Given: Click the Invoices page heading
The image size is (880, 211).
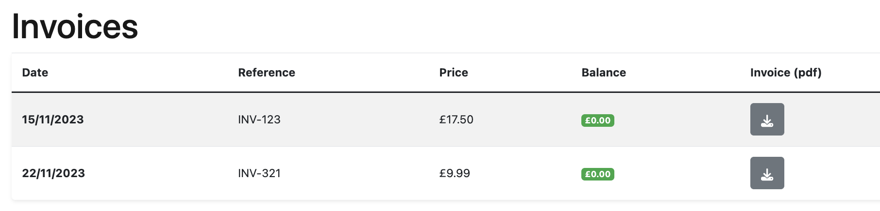Looking at the screenshot, I should pos(75,27).
